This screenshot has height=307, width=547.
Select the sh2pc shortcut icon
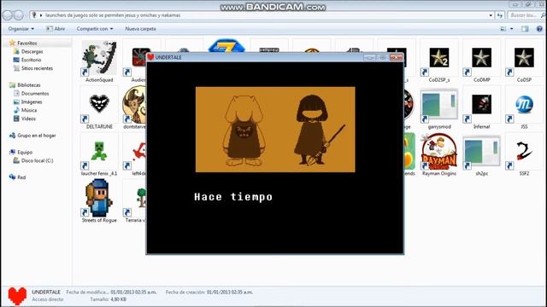[x=482, y=152]
